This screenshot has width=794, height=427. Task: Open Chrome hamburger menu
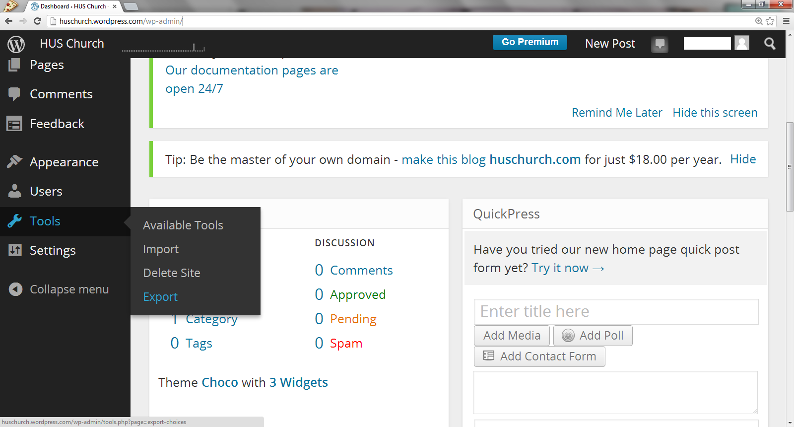tap(786, 21)
